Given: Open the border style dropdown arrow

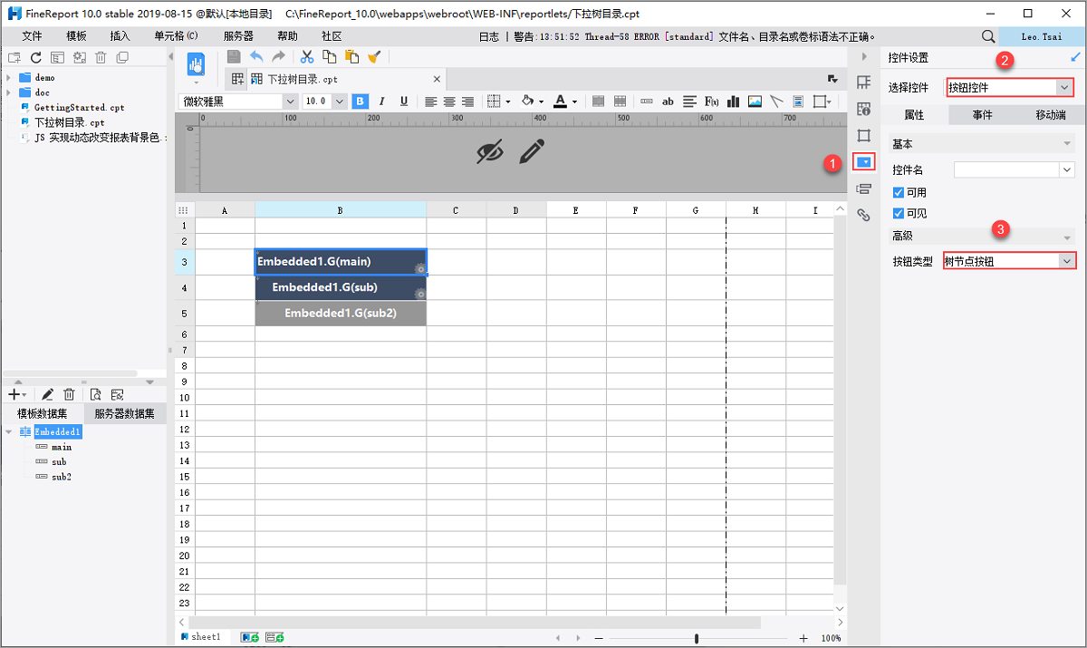Looking at the screenshot, I should pos(508,102).
